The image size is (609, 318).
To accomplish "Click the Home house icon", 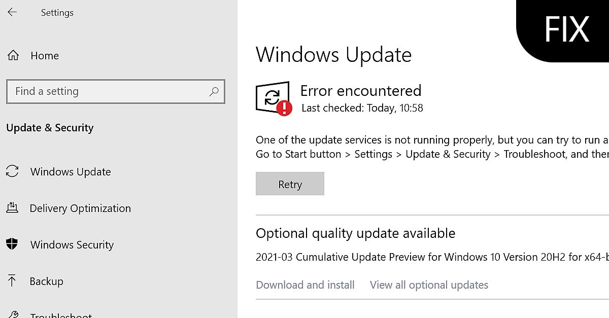I will click(x=13, y=55).
